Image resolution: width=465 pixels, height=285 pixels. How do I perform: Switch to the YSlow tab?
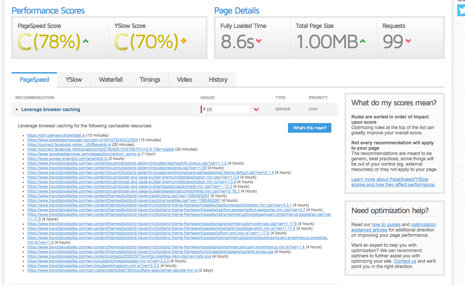(73, 79)
